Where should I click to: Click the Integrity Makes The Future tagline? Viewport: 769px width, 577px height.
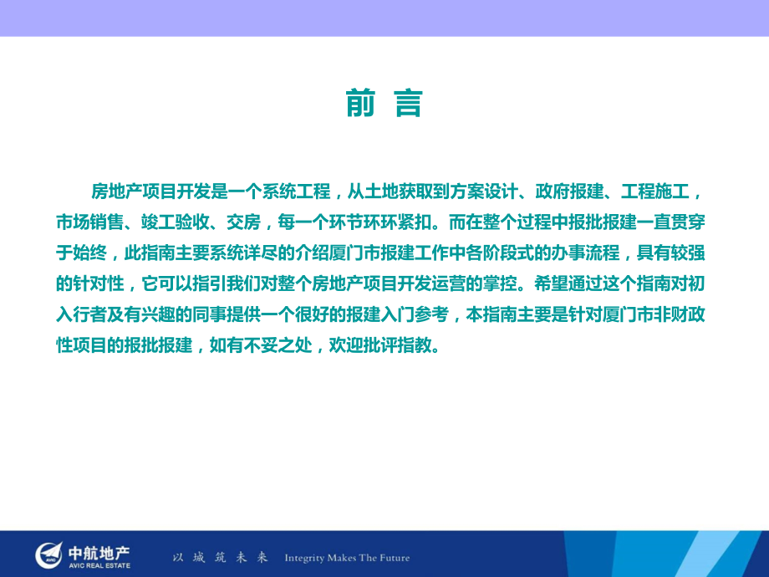[349, 558]
